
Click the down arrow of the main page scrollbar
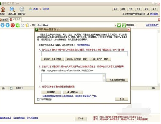[159, 84]
